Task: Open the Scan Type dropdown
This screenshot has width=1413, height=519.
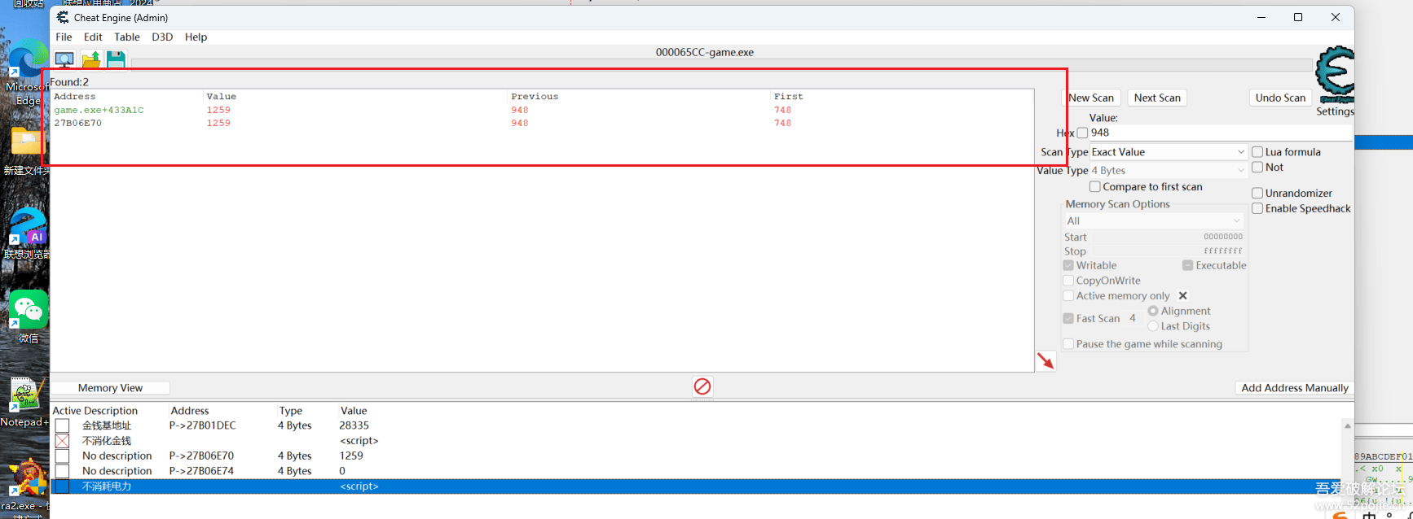Action: point(1168,152)
